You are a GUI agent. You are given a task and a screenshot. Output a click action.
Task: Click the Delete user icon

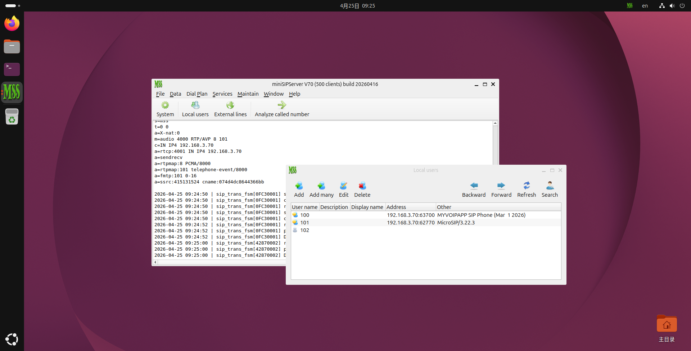(x=362, y=189)
